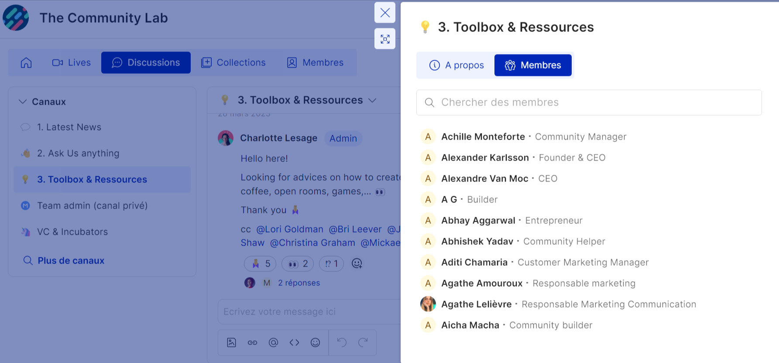Click Agathe Lelièvre's photo avatar
This screenshot has width=779, height=363.
tap(428, 304)
